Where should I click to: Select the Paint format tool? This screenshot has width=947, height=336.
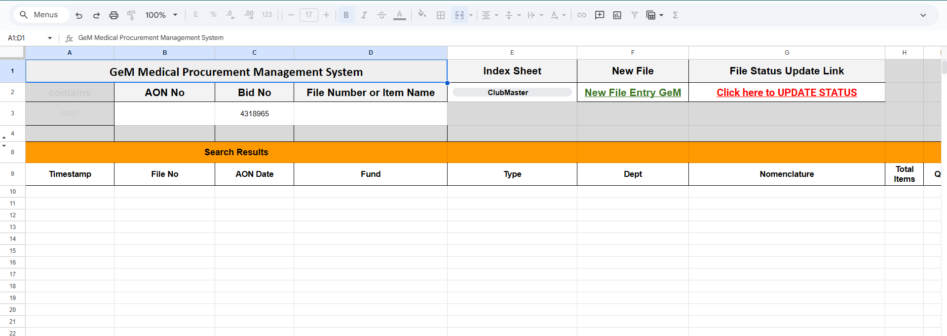pos(131,15)
